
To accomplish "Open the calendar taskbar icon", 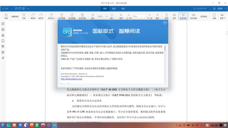I will tap(43, 125).
